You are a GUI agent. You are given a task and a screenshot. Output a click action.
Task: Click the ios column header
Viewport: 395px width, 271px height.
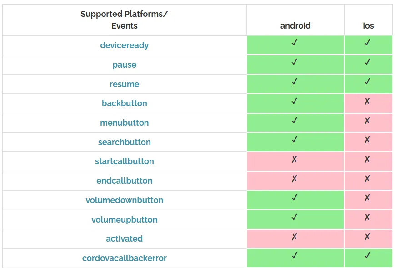[368, 26]
